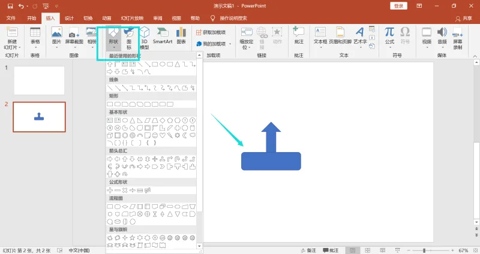Select the diamond shape in 基本形状

point(163,120)
